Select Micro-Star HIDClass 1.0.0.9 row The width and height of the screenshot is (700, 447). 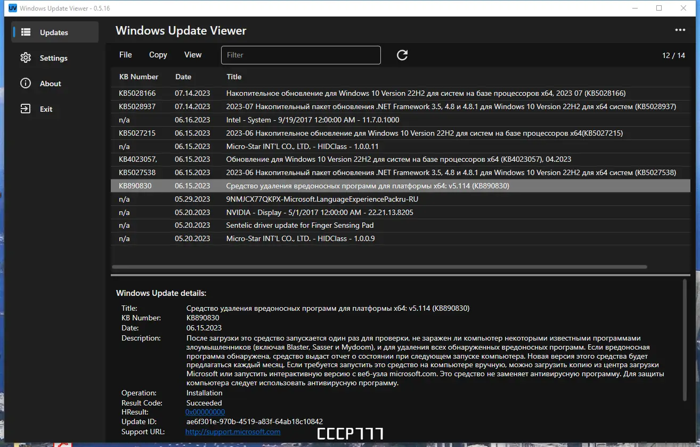click(x=401, y=238)
